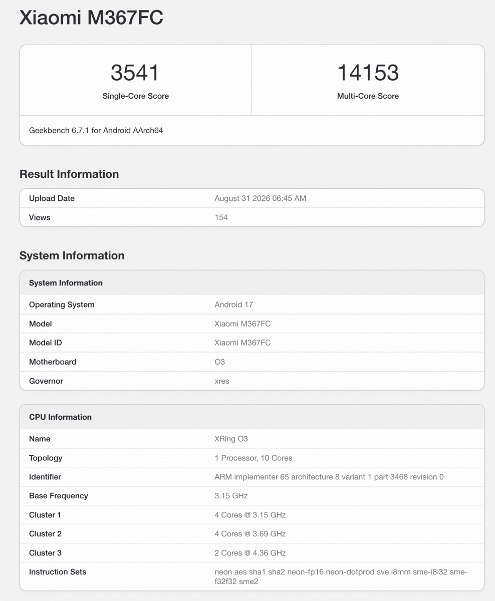Click the Base Frequency label

pyautogui.click(x=59, y=496)
